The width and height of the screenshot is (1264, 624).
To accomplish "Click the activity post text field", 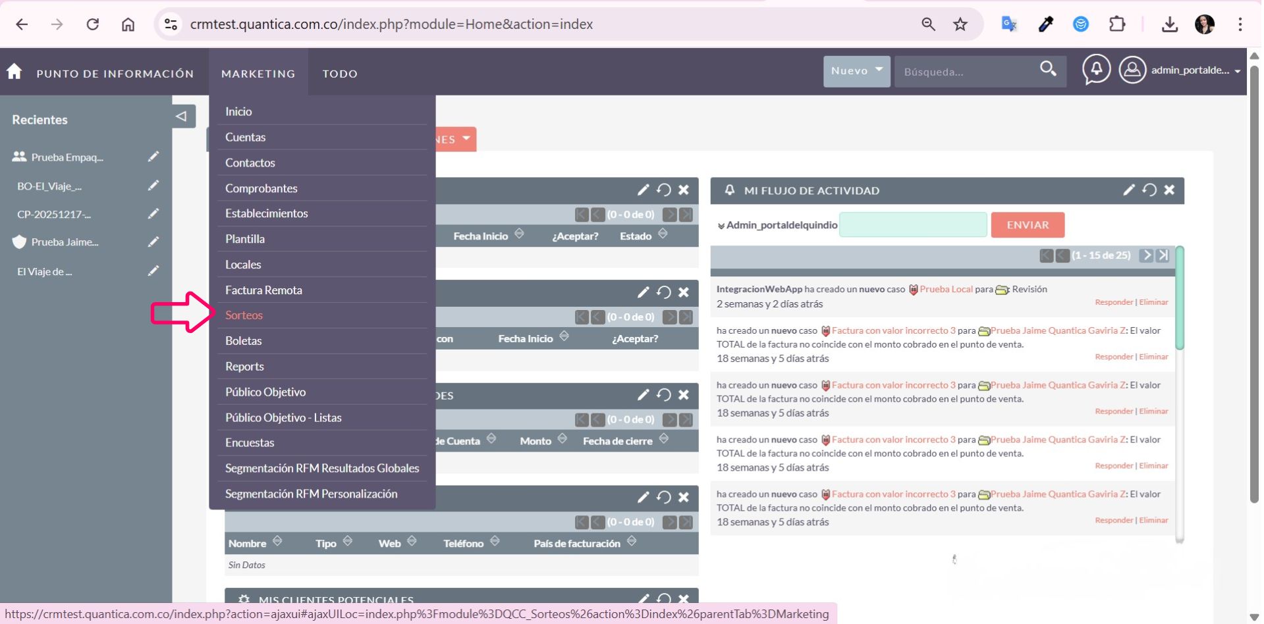I will click(x=913, y=225).
